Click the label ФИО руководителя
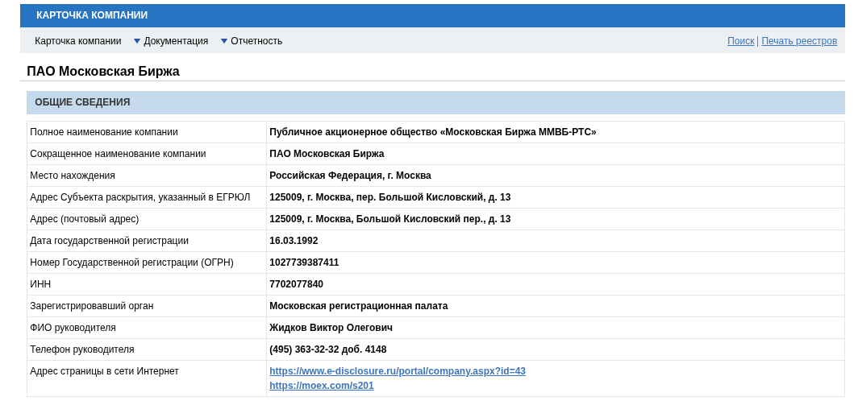 (73, 328)
